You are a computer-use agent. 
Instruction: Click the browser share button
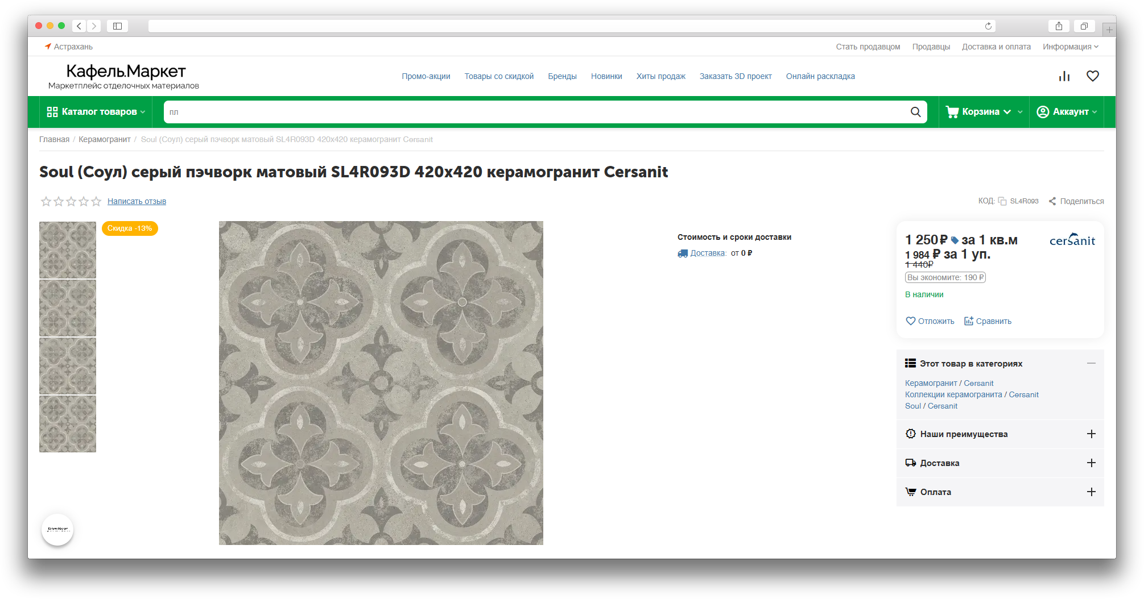(x=1059, y=26)
